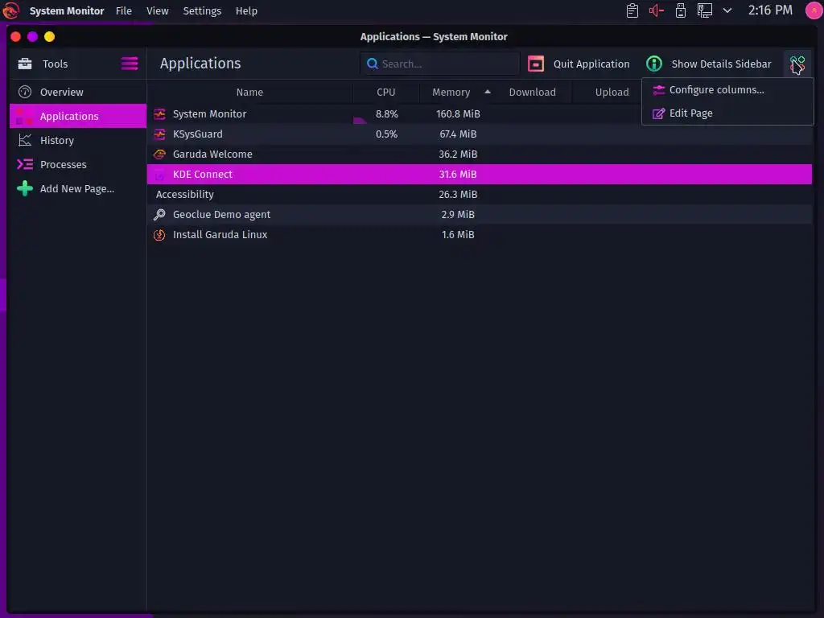Screen dimensions: 824x618
Task: Click the Tools toolbox icon
Action: [25, 64]
